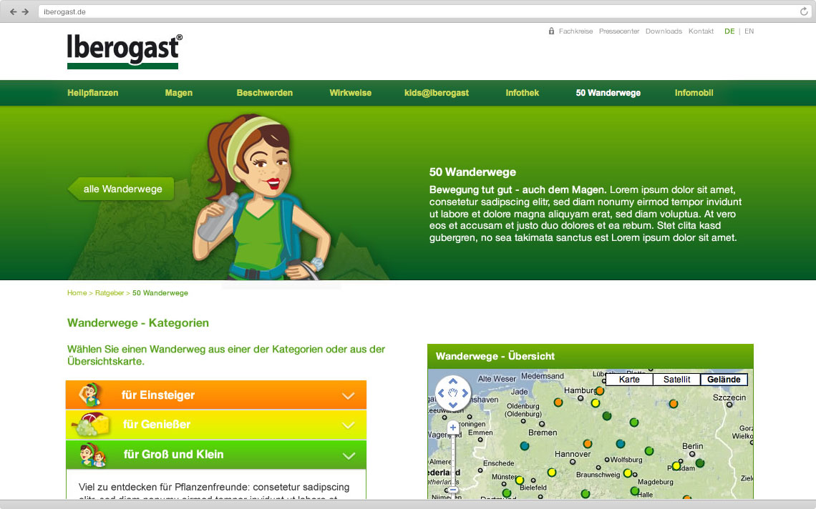Open the kids@Iberogast menu
This screenshot has height=509, width=816.
[x=437, y=93]
